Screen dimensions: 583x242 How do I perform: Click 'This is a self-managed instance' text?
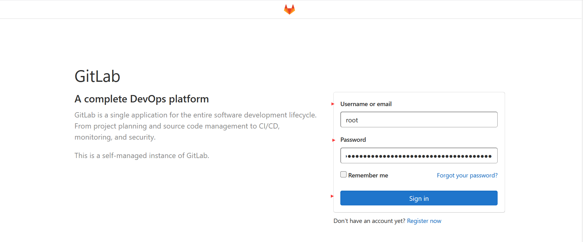(142, 156)
